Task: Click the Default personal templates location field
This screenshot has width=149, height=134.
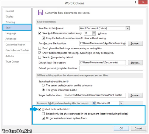Action: pyautogui.click(x=111, y=68)
